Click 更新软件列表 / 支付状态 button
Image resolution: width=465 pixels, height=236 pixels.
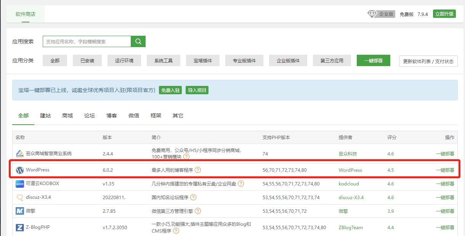tap(428, 61)
